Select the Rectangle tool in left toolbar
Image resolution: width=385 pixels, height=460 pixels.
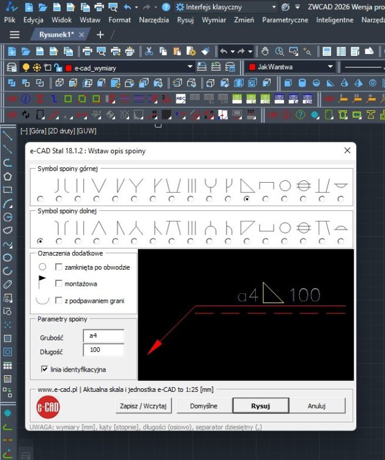tap(7, 190)
